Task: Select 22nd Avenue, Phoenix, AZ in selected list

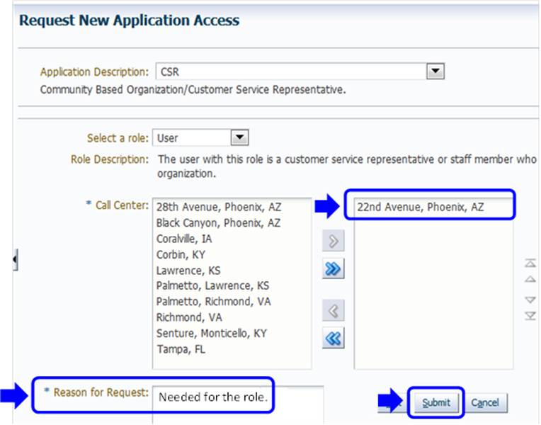Action: pyautogui.click(x=420, y=207)
